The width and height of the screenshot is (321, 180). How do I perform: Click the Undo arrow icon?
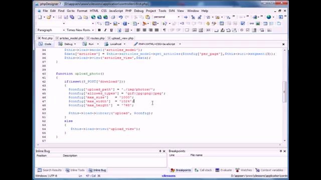pyautogui.click(x=120, y=17)
